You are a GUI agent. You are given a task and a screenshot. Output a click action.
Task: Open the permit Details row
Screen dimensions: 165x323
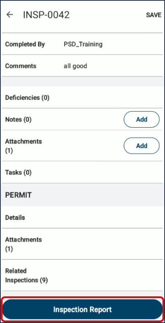(x=82, y=217)
